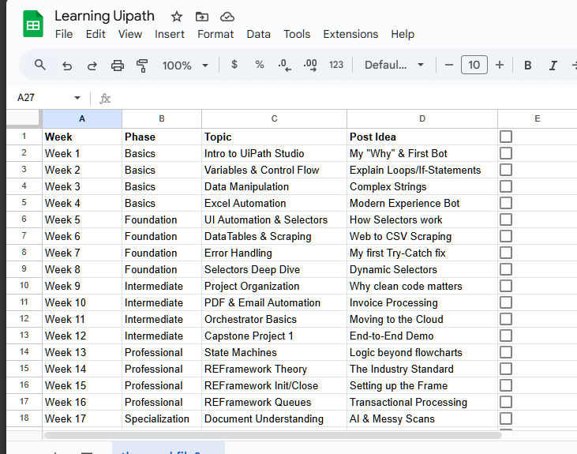Select the 'Post Idea' header cell
The width and height of the screenshot is (577, 454).
coord(422,137)
